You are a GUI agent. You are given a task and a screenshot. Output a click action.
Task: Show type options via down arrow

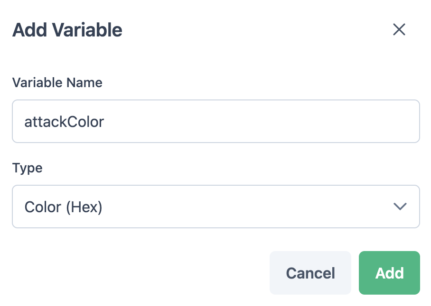coord(400,207)
